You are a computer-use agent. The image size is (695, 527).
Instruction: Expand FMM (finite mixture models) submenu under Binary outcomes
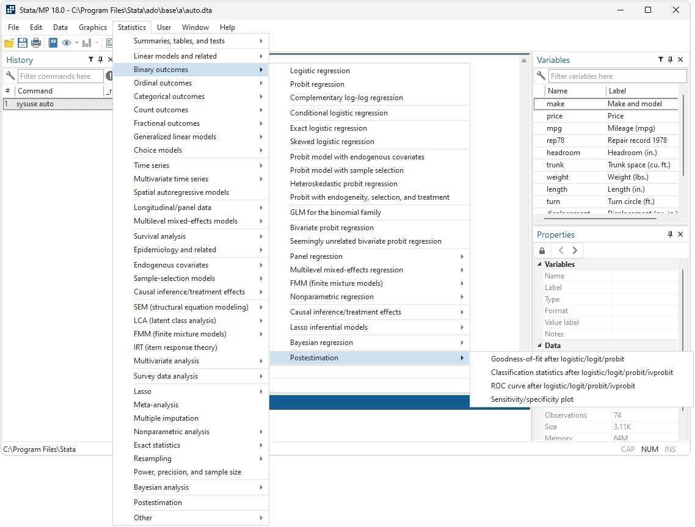pos(369,283)
